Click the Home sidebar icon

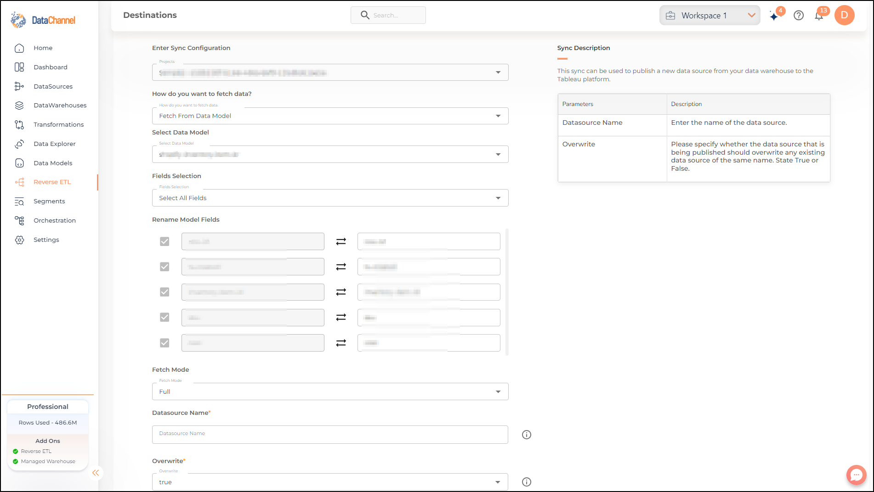(19, 48)
